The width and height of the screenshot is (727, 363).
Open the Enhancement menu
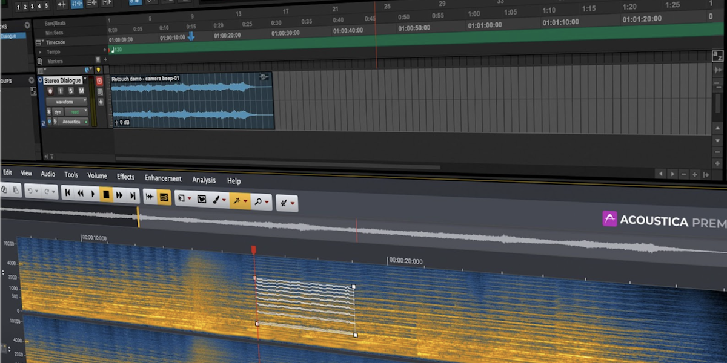(x=163, y=178)
